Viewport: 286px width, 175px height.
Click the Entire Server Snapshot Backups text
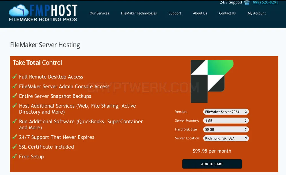[55, 96]
